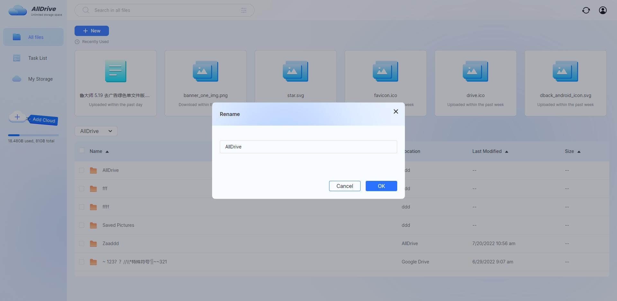Click the AllDrive folder icon in list

click(94, 170)
